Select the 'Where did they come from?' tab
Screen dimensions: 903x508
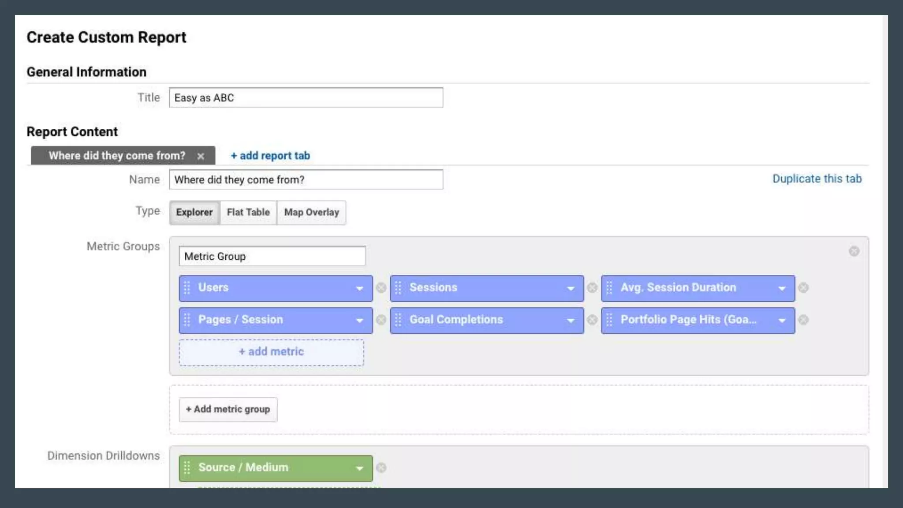coord(117,156)
